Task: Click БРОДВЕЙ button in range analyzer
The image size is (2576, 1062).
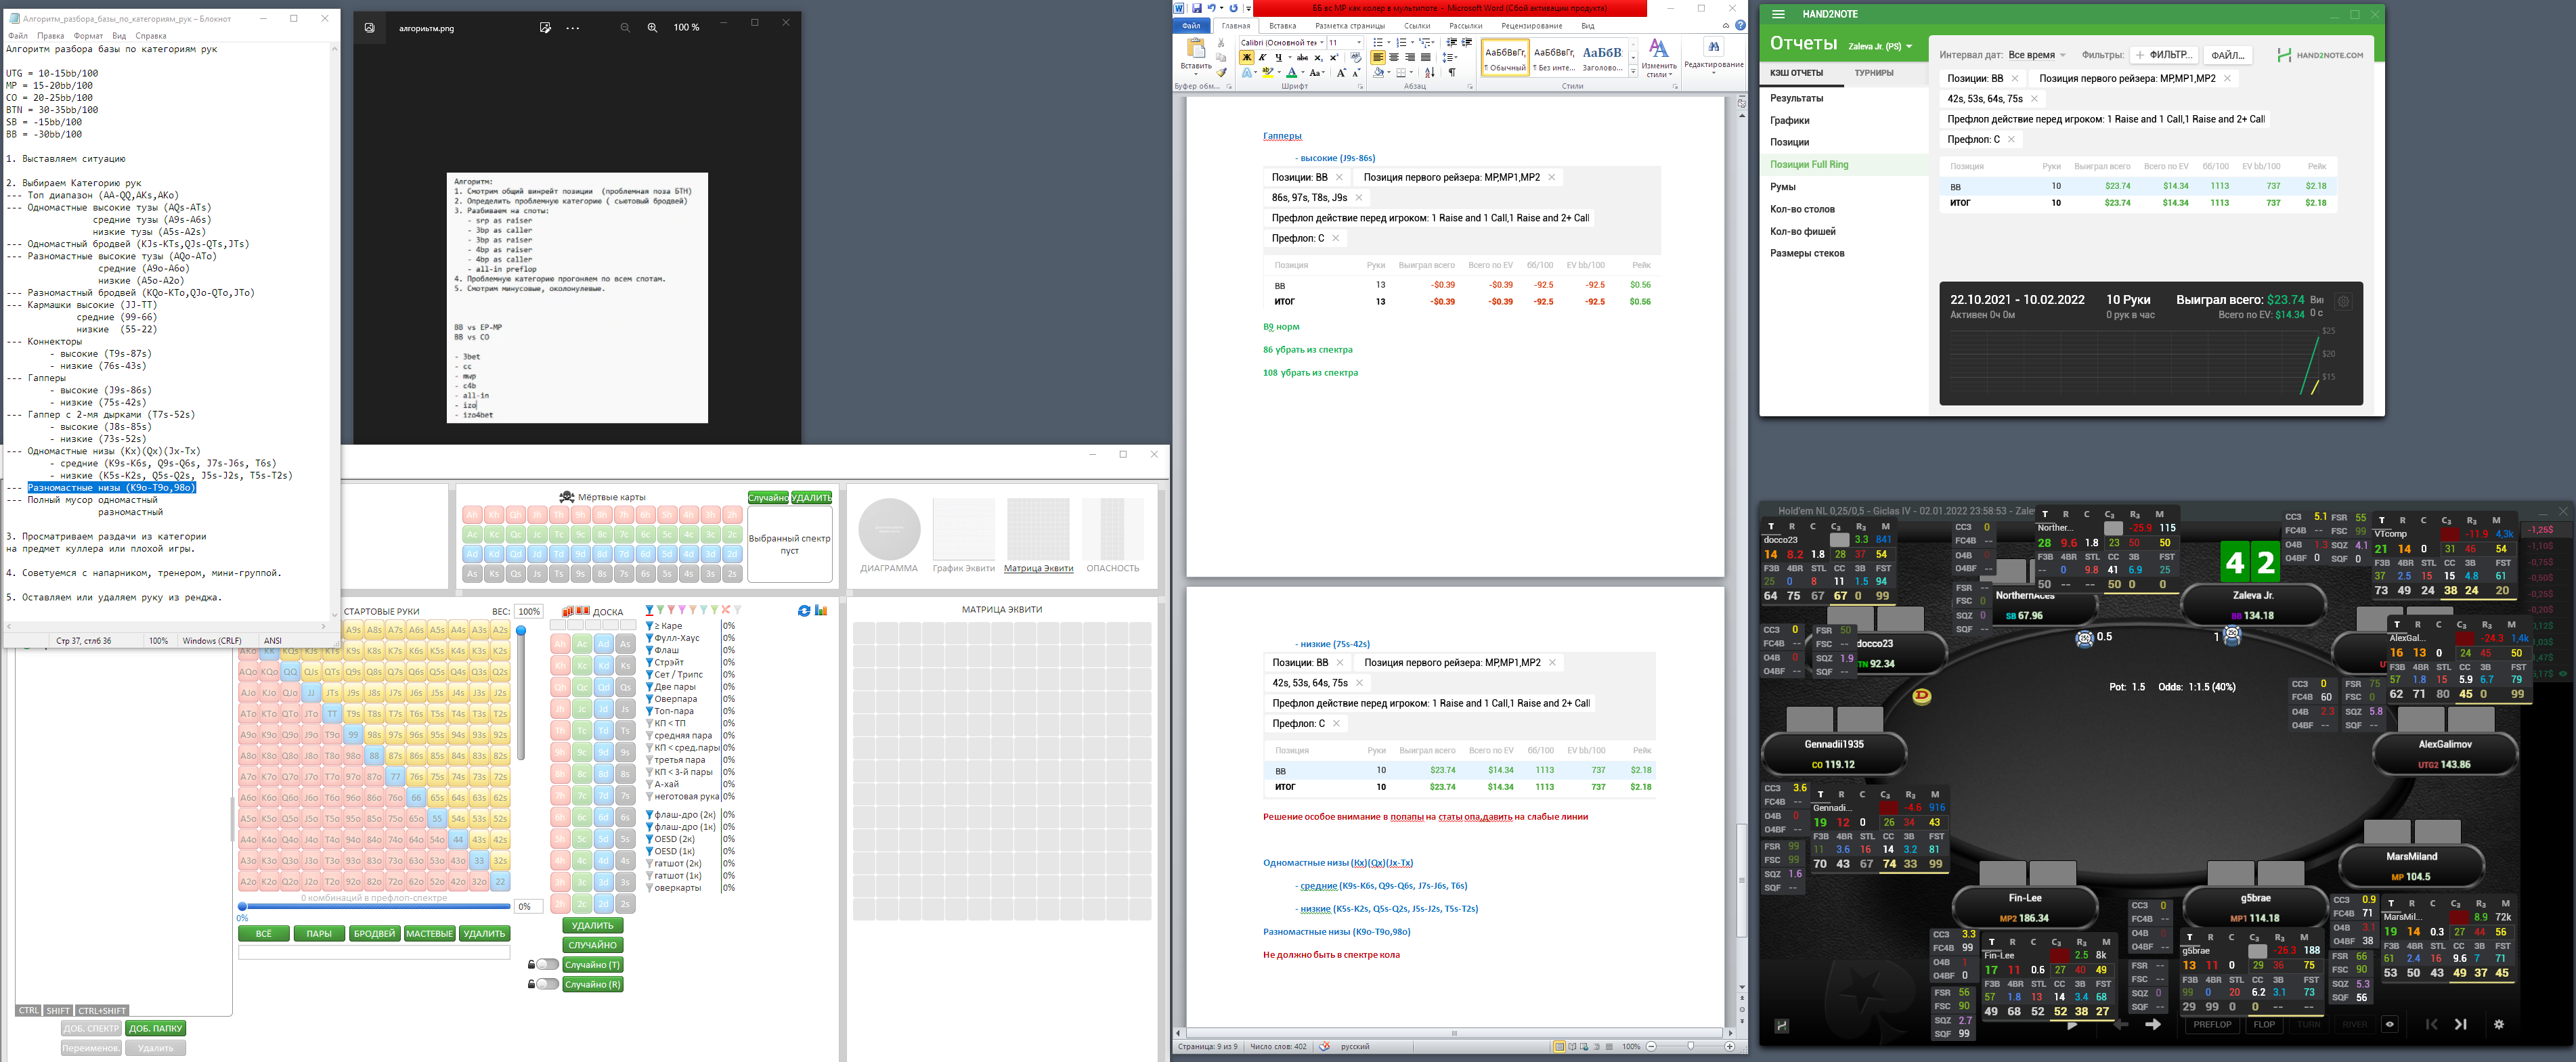Action: click(x=374, y=933)
